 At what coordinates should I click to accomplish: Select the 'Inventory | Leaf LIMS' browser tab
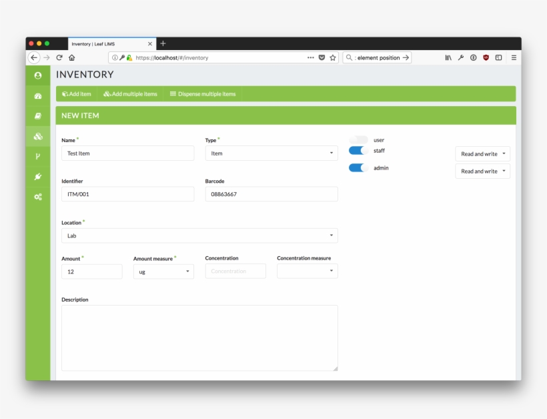[107, 44]
